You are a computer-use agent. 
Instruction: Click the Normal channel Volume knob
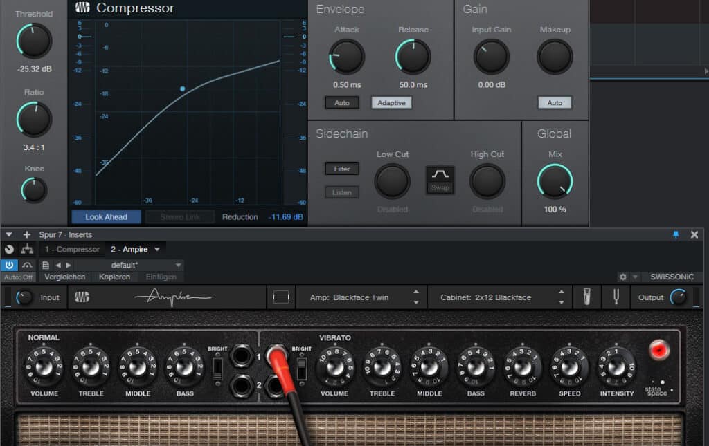tap(44, 367)
